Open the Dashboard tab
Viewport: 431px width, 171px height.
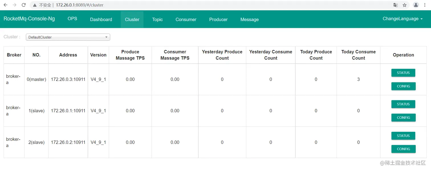tap(101, 20)
